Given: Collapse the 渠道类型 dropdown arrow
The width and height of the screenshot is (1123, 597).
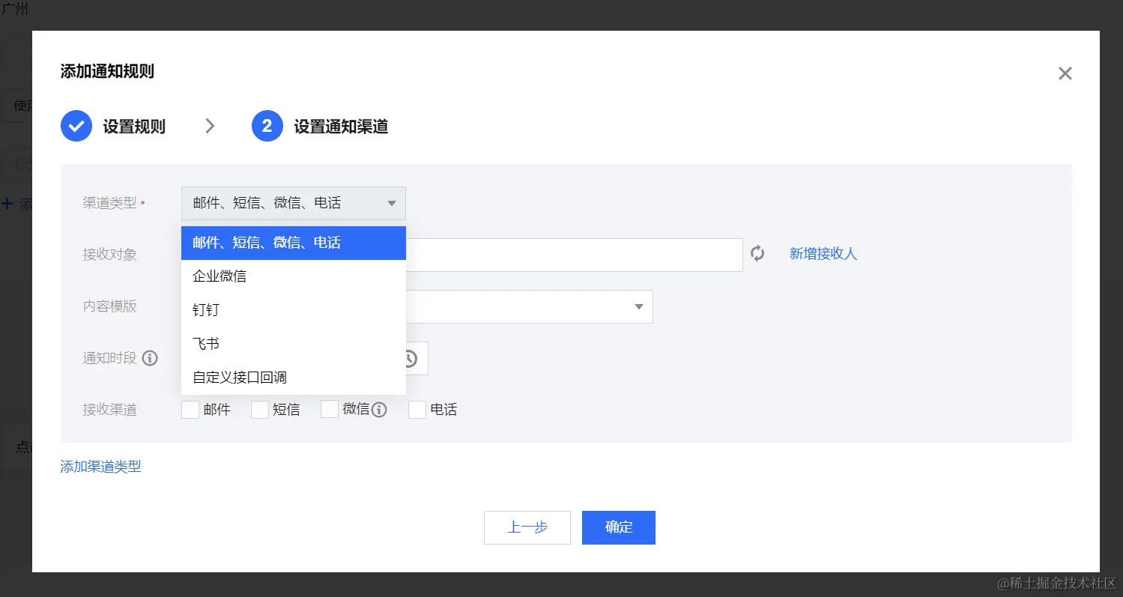Looking at the screenshot, I should click(391, 203).
